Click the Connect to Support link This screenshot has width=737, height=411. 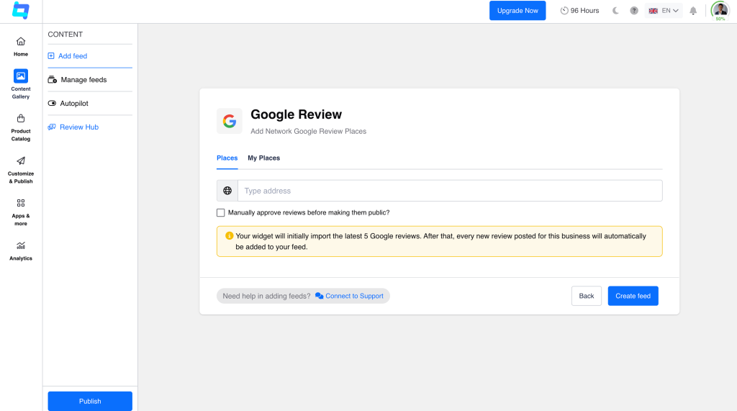tap(349, 296)
